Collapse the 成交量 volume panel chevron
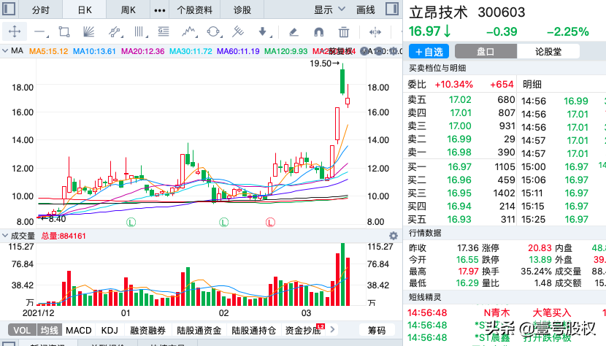Viewport: 606px width, 346px height. [5, 236]
